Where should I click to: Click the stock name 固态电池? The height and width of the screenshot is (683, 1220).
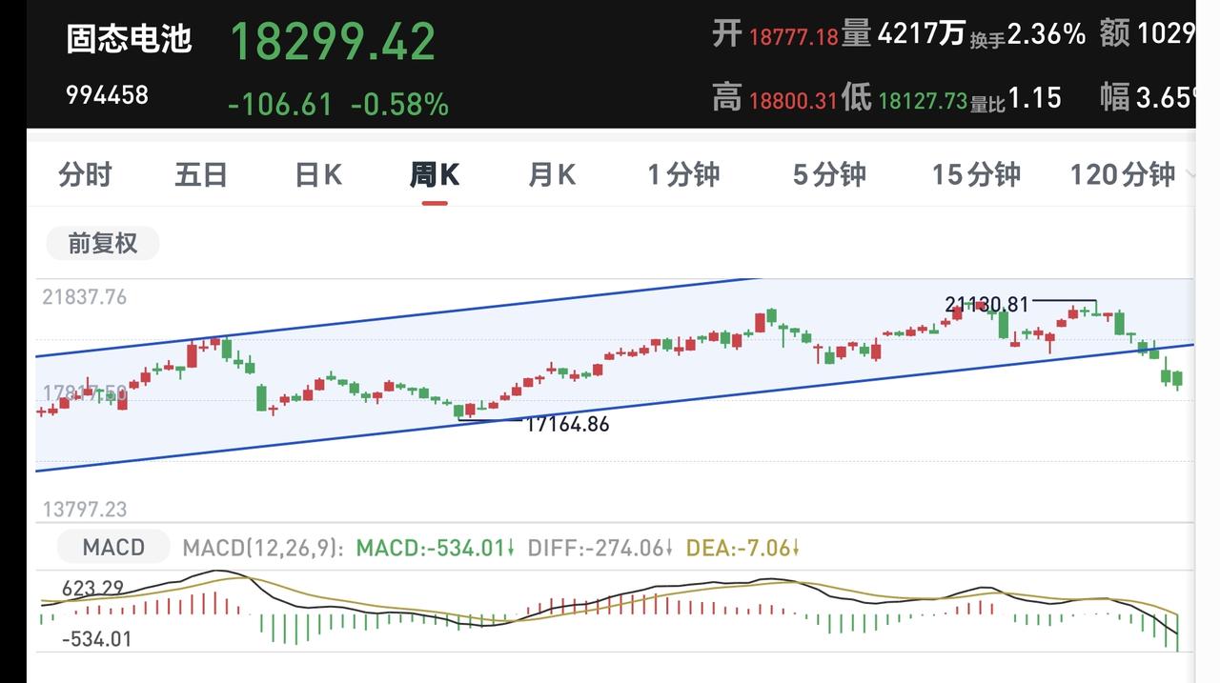pyautogui.click(x=130, y=40)
